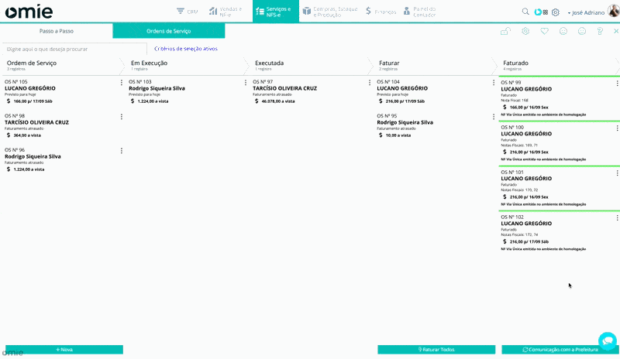The height and width of the screenshot is (359, 620).
Task: Click the Nova button
Action: click(64, 350)
